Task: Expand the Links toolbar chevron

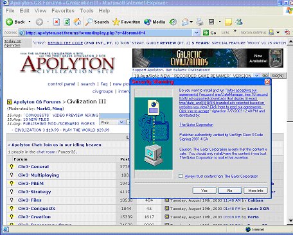Action: (235, 31)
